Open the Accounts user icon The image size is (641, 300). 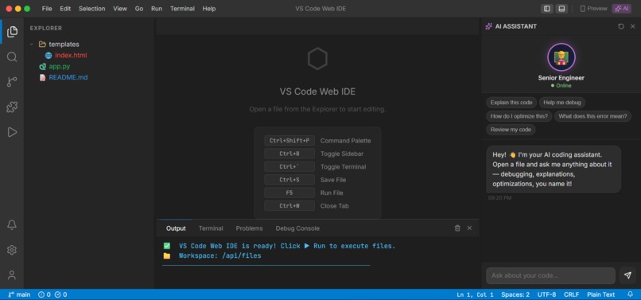click(12, 275)
